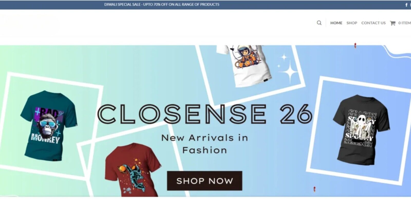View the 0 ITEM cart link

[405, 23]
